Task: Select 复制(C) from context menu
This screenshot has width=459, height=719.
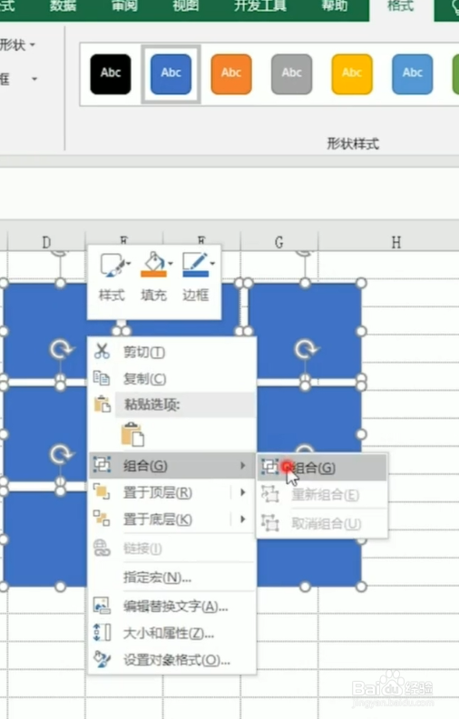Action: pos(171,379)
